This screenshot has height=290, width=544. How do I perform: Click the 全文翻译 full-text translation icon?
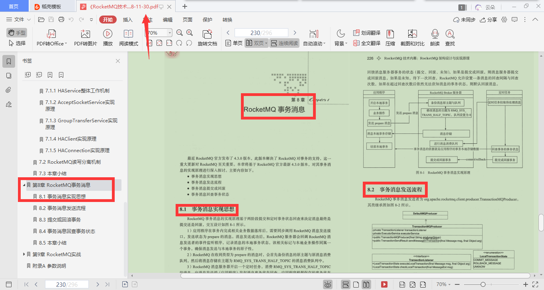[357, 43]
